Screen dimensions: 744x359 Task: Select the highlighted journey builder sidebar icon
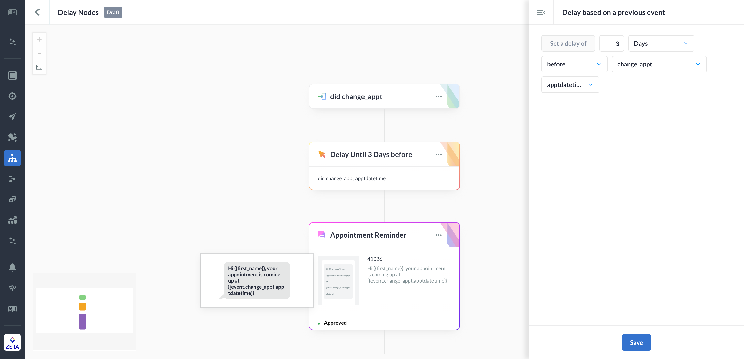(12, 158)
